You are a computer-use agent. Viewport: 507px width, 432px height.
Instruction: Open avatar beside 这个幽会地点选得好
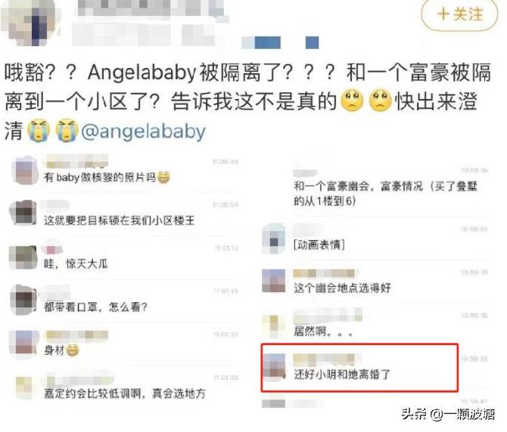pos(273,281)
